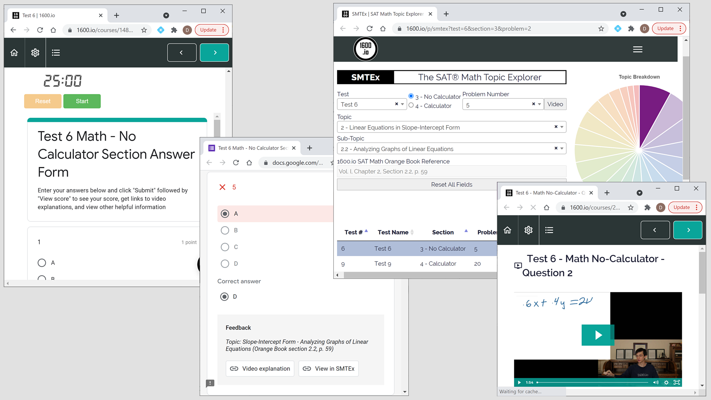
Task: Click profile avatar D in SMTEx window
Action: [x=644, y=29]
